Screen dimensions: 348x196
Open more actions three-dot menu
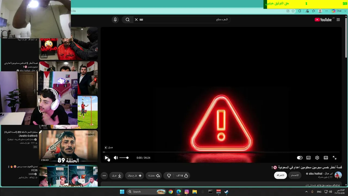coord(104,176)
